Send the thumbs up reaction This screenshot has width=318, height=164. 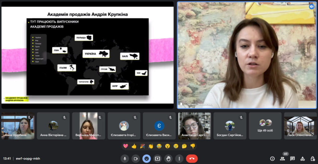tap(134, 146)
